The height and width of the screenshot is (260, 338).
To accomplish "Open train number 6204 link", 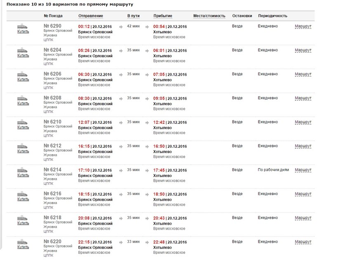I will (52, 50).
